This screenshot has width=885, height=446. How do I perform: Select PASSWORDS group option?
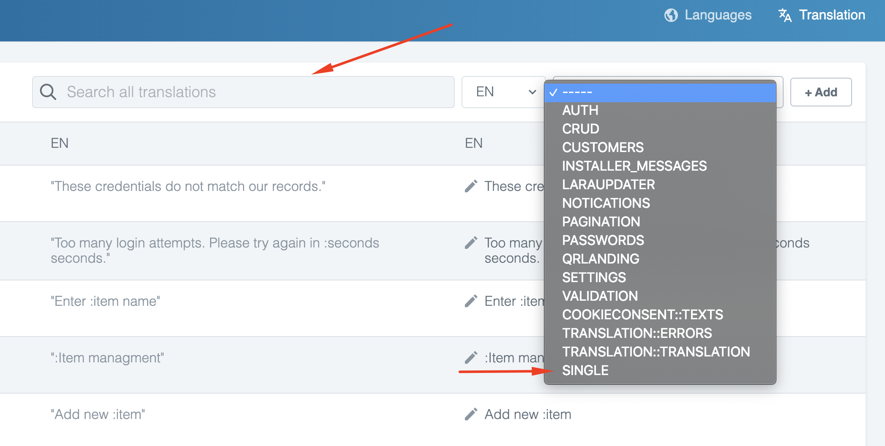click(x=603, y=240)
